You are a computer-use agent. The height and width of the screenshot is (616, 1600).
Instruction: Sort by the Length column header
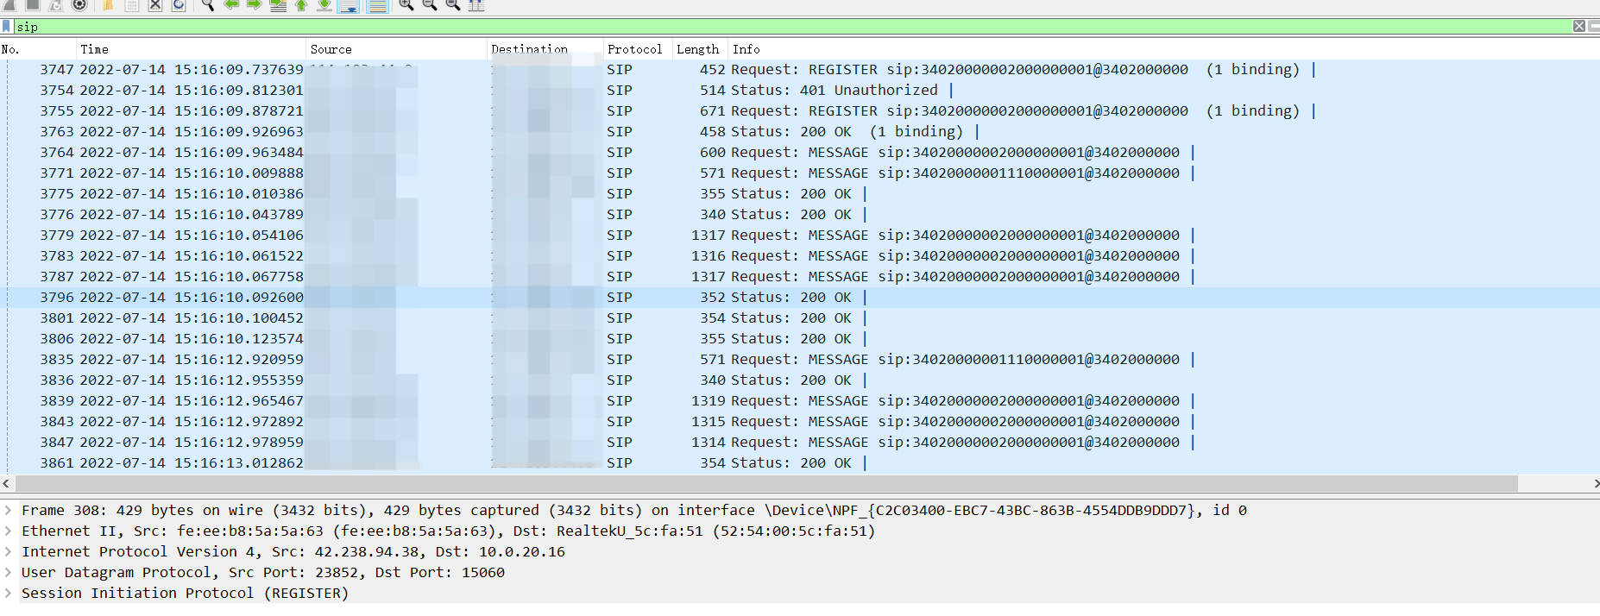[x=701, y=49]
